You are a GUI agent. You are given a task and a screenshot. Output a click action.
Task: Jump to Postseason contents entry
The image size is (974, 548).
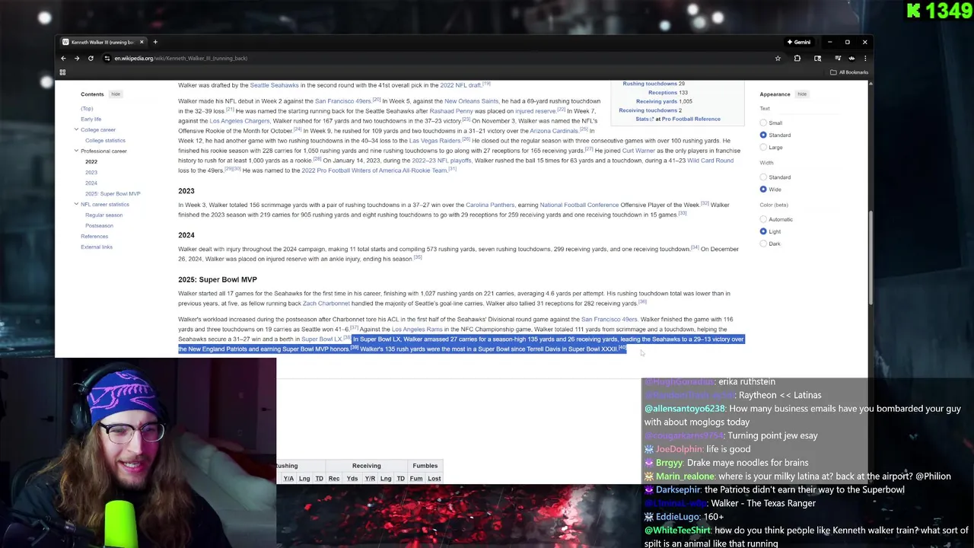99,226
